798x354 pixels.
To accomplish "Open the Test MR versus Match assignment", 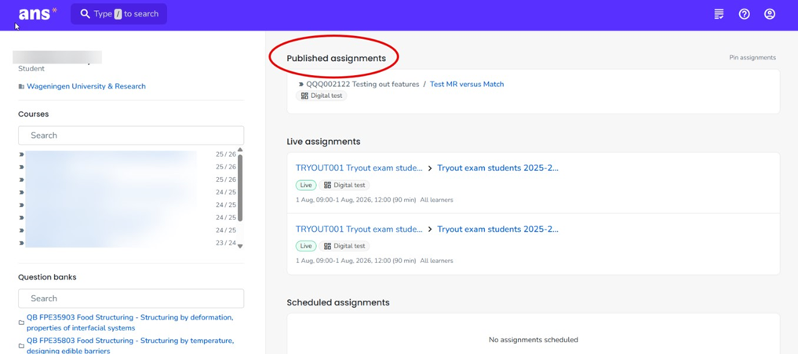I will pos(466,84).
